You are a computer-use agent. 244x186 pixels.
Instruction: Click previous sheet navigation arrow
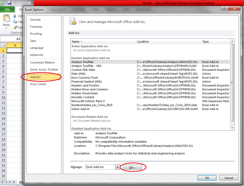click(x=6, y=182)
